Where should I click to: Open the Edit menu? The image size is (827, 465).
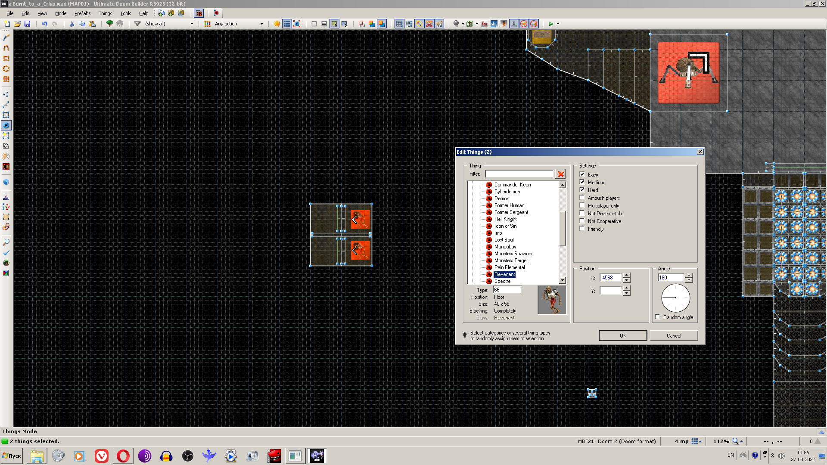[25, 13]
